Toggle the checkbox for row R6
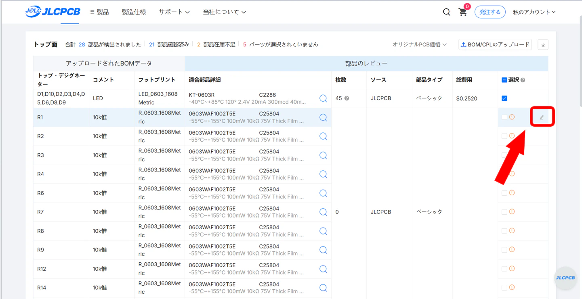 click(x=504, y=193)
